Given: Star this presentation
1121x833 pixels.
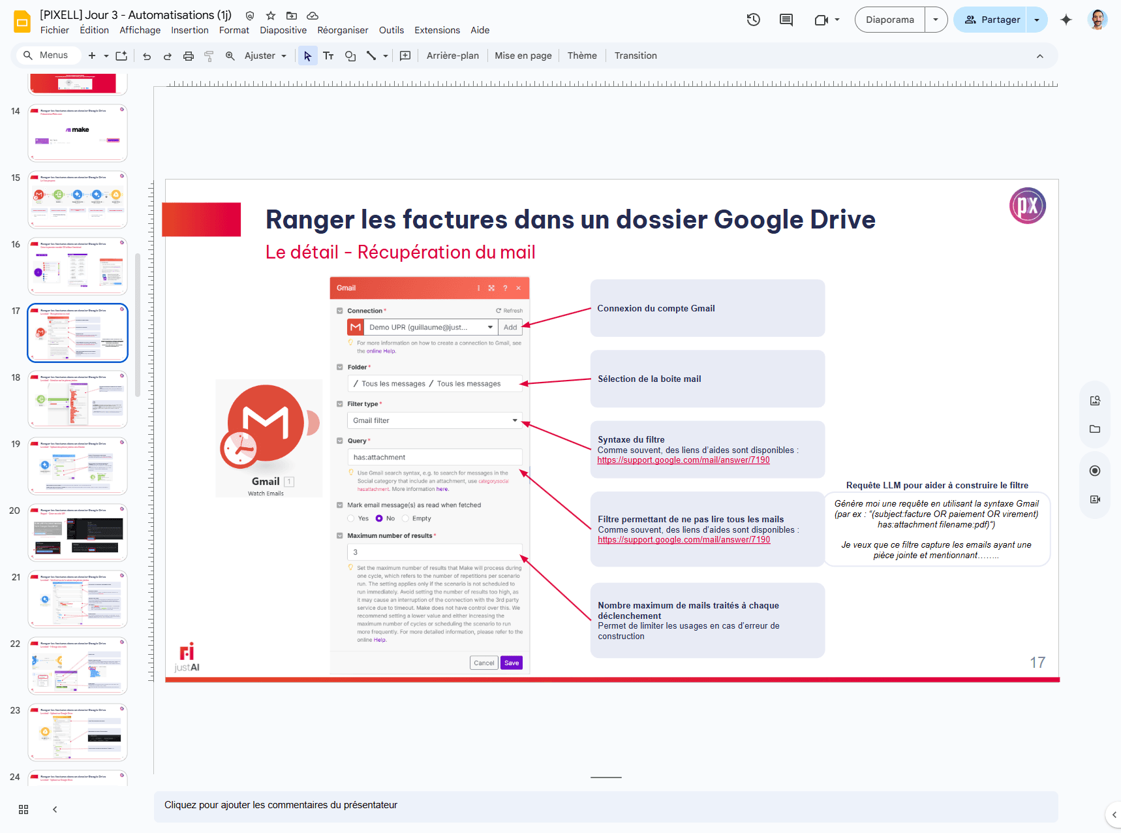Looking at the screenshot, I should pyautogui.click(x=271, y=16).
